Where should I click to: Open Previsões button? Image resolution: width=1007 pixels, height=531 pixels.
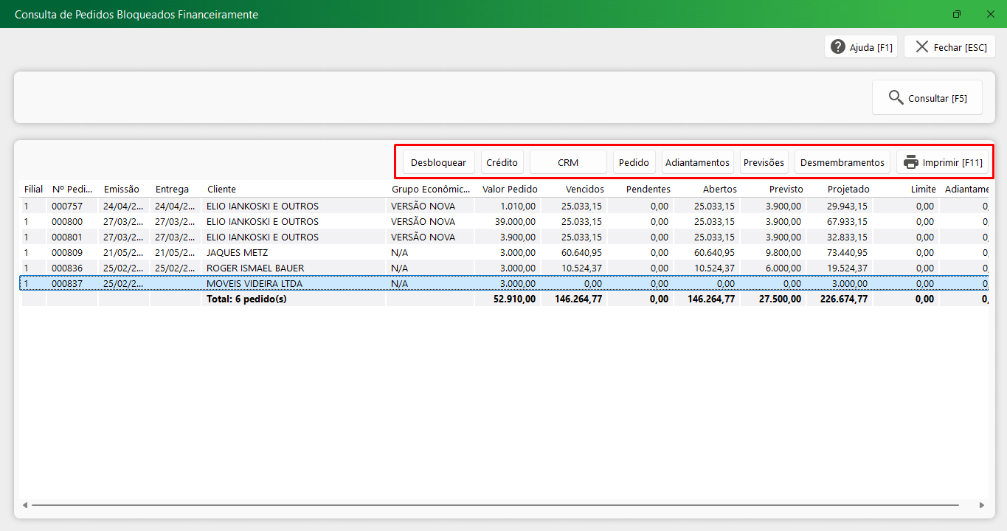coord(764,162)
